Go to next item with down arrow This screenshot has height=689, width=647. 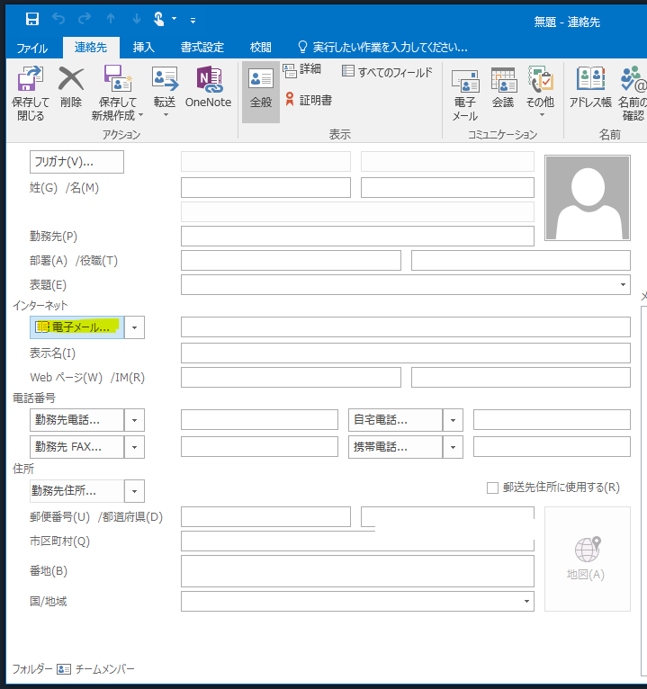(x=137, y=19)
